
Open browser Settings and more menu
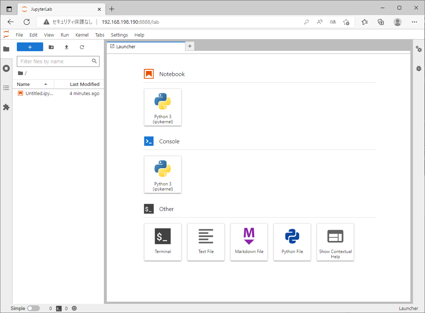(x=414, y=22)
